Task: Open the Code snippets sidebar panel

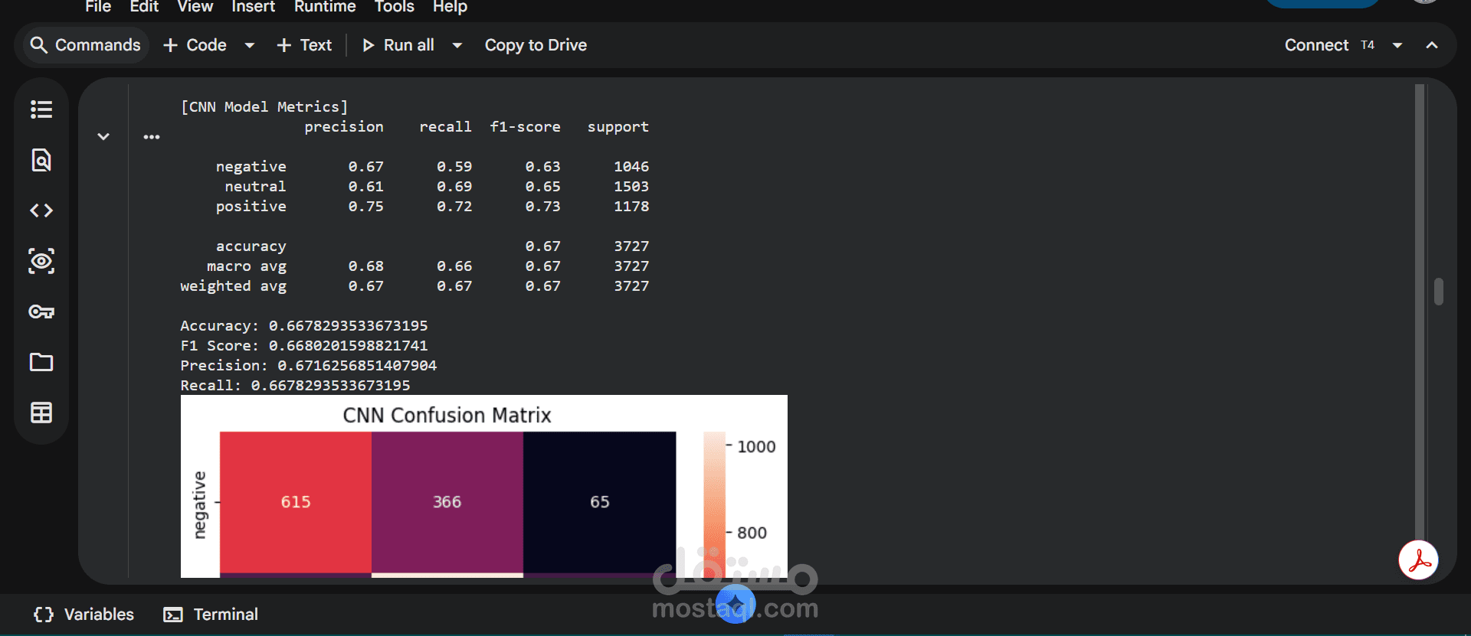Action: [x=41, y=210]
